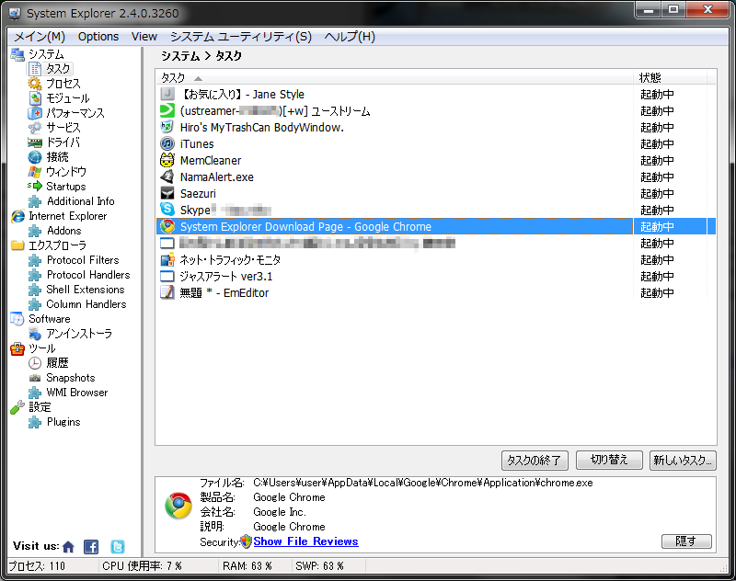Screen dimensions: 736x581
Task: Select System Explorer Download Page Chrome row
Action: pos(435,226)
